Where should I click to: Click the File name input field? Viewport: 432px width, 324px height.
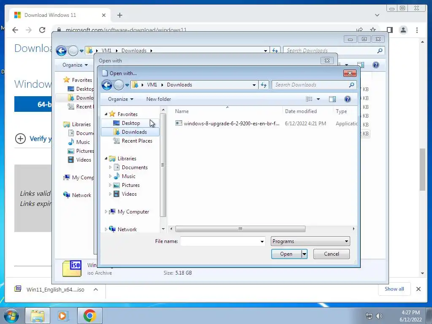pos(220,241)
